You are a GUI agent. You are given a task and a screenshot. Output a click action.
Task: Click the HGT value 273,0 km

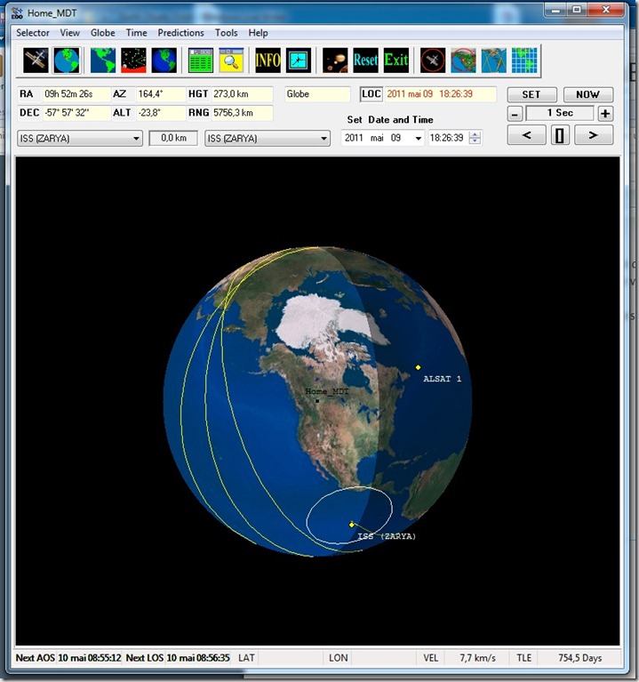click(243, 94)
